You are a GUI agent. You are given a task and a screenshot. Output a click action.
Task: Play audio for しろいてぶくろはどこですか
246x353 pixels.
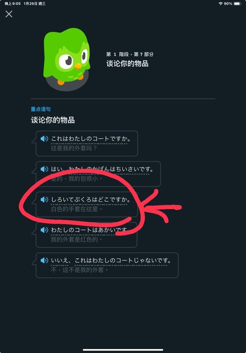tap(44, 199)
